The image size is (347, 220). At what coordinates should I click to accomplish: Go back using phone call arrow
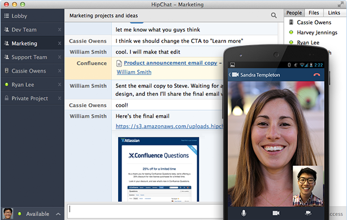tap(229, 75)
